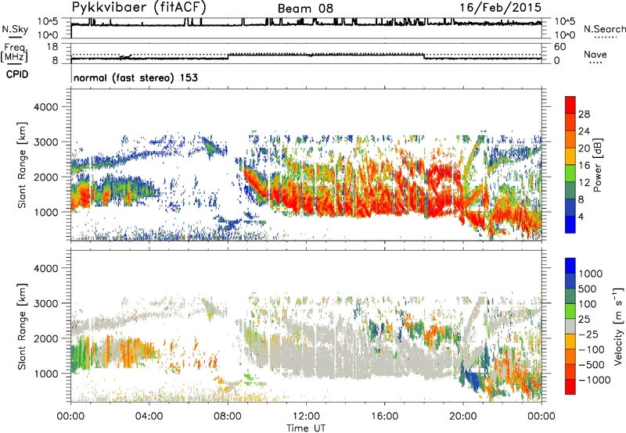Click the -25 tick on velocity colorbar

[x=590, y=334]
